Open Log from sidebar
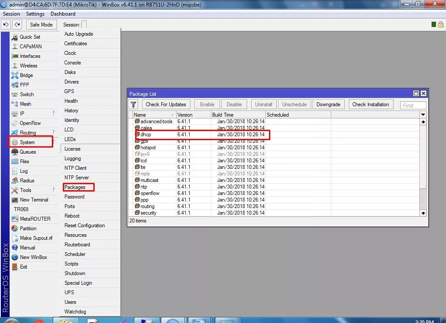This screenshot has height=323, width=446. coord(34,171)
